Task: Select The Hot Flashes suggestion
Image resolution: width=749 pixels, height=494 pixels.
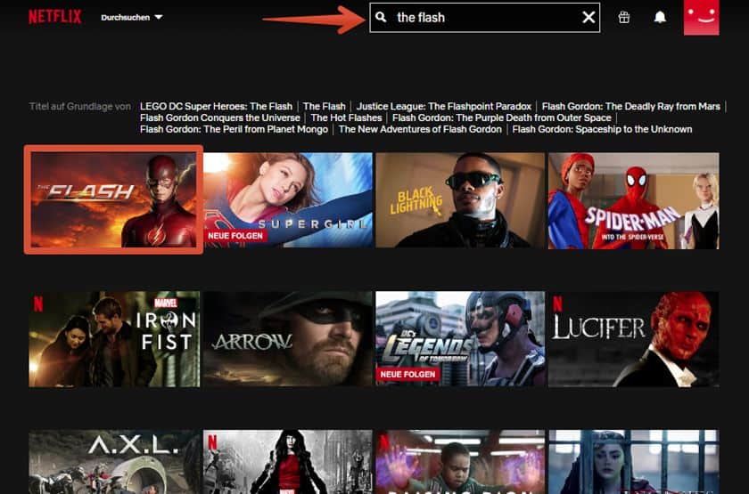Action: pos(346,117)
